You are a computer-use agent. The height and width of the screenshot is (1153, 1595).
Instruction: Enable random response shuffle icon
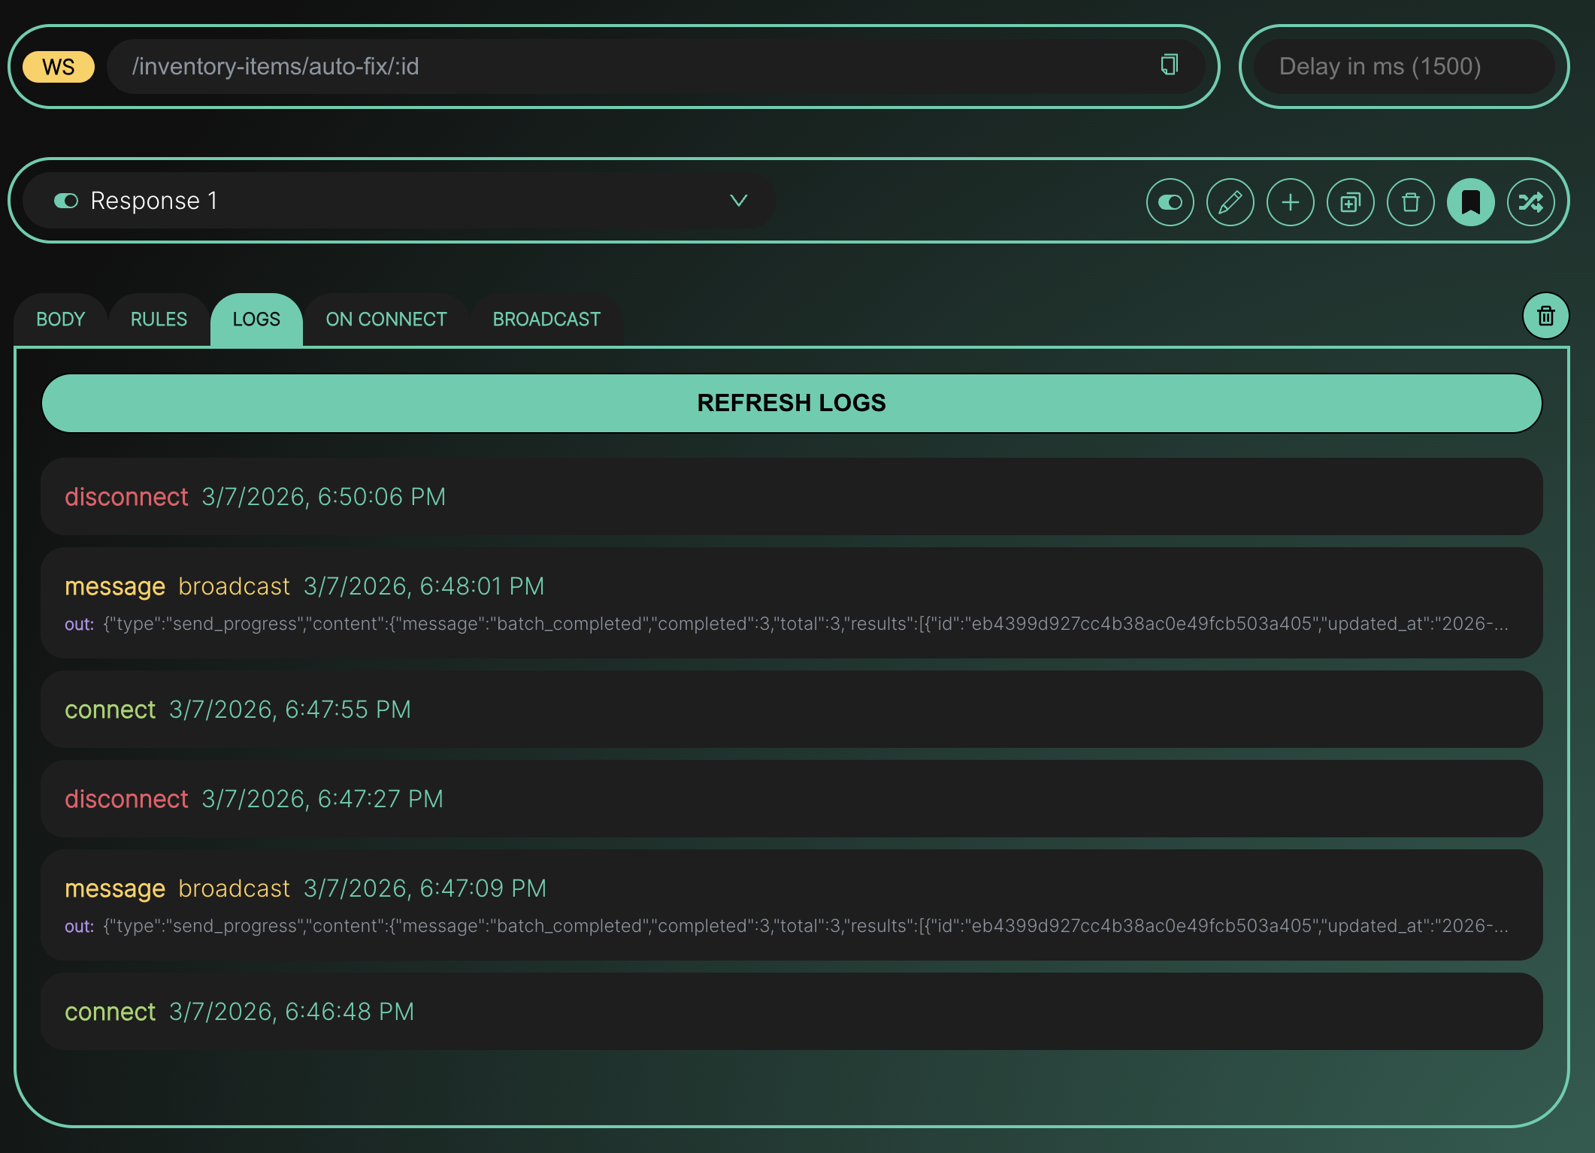(x=1530, y=202)
